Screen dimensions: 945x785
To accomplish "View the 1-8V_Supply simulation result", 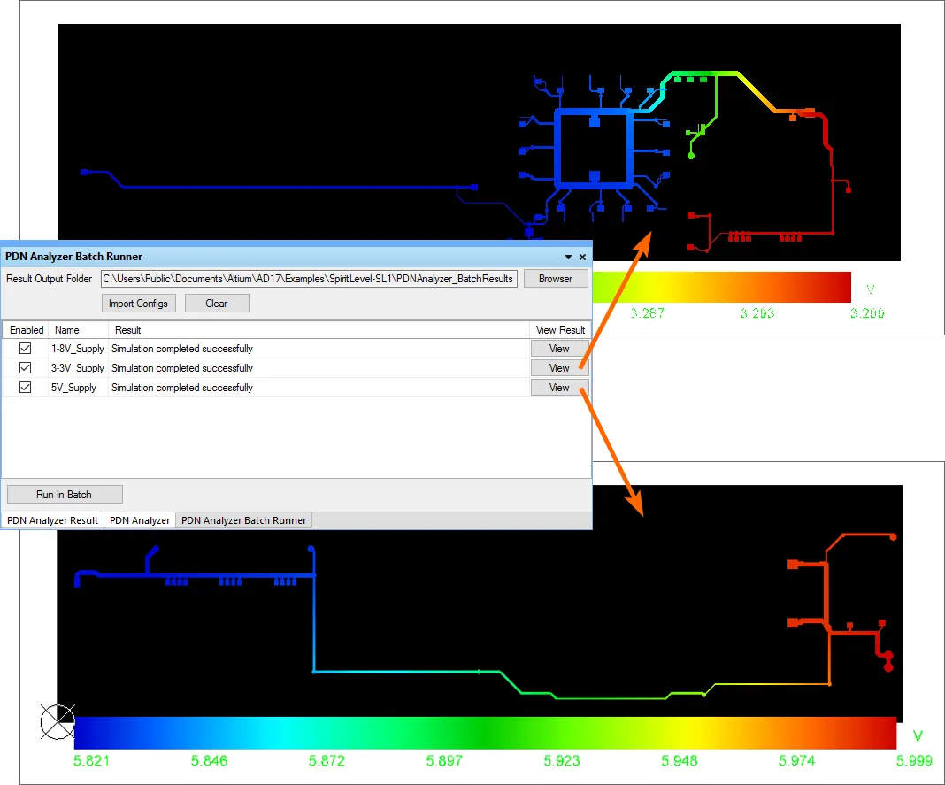I will click(559, 349).
